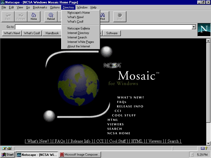Click SEARCH on Mosaic image map
This screenshot has width=211, height=158.
coord(114,129)
